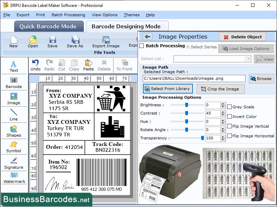Click the Browse button
The width and height of the screenshot is (277, 207).
261,79
